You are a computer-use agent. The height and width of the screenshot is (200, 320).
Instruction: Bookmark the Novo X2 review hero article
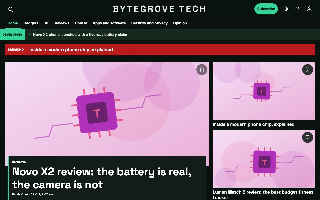[202, 70]
